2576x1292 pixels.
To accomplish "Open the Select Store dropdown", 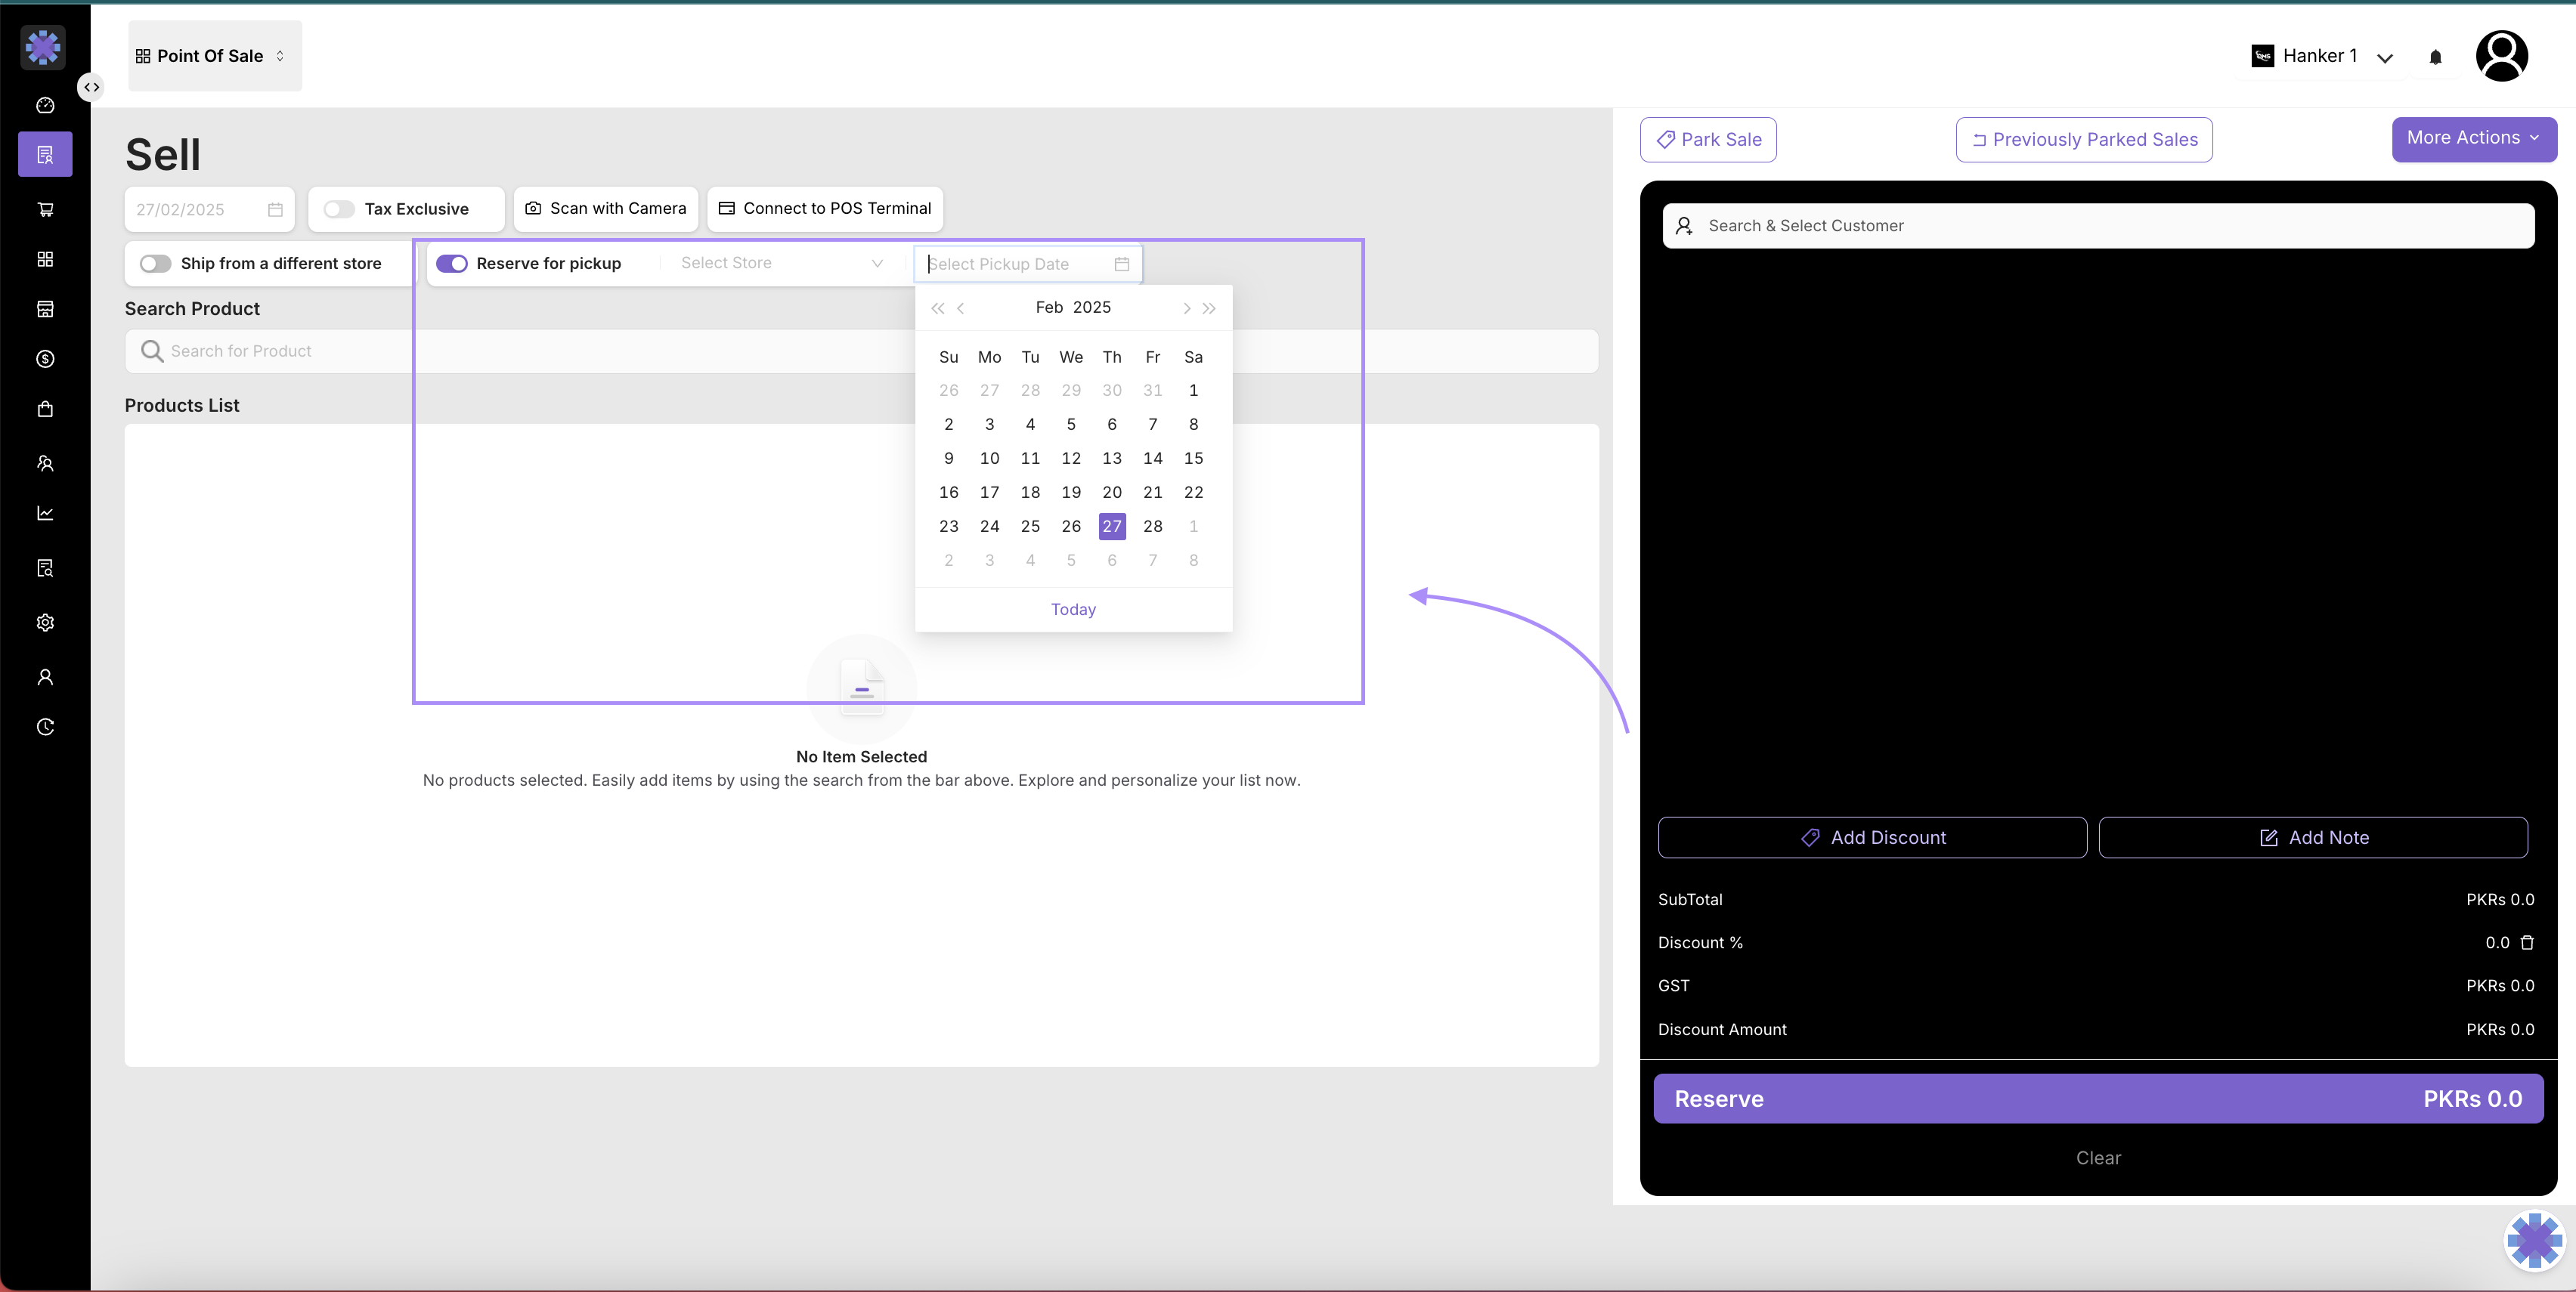I will [x=781, y=263].
